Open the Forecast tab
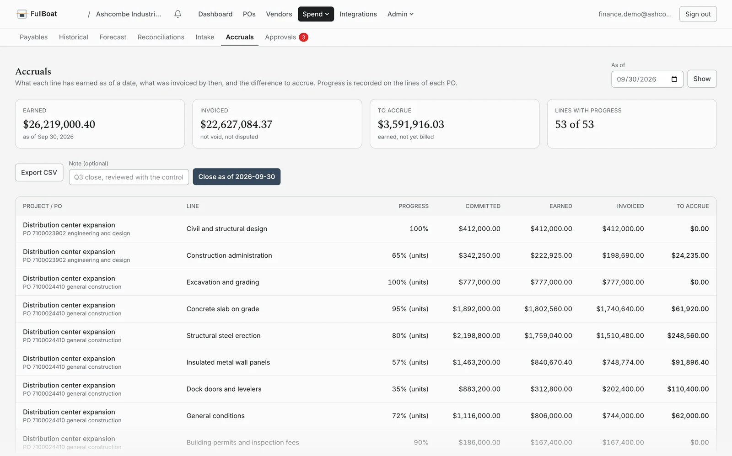 pyautogui.click(x=113, y=37)
